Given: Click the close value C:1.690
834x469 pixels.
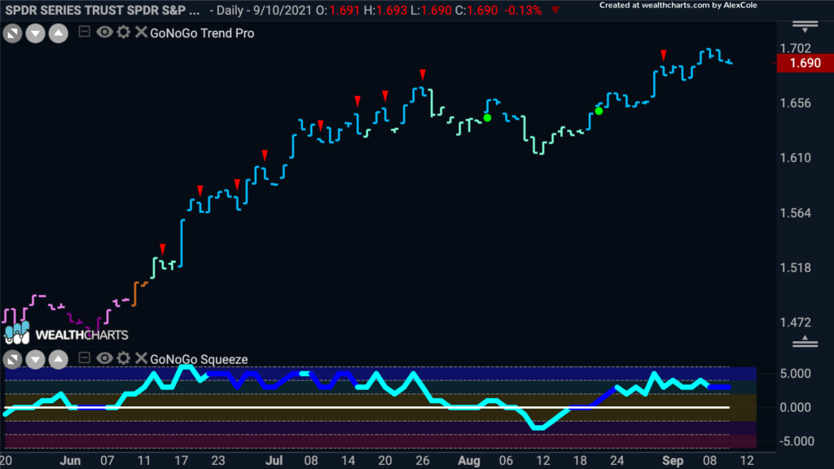Looking at the screenshot, I should 476,11.
